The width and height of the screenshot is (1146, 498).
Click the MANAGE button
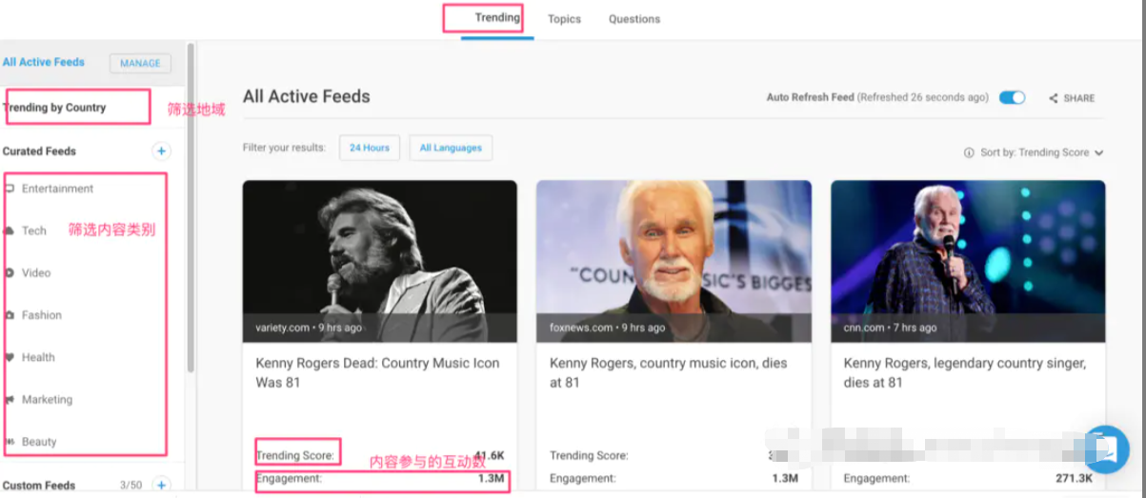(x=140, y=64)
